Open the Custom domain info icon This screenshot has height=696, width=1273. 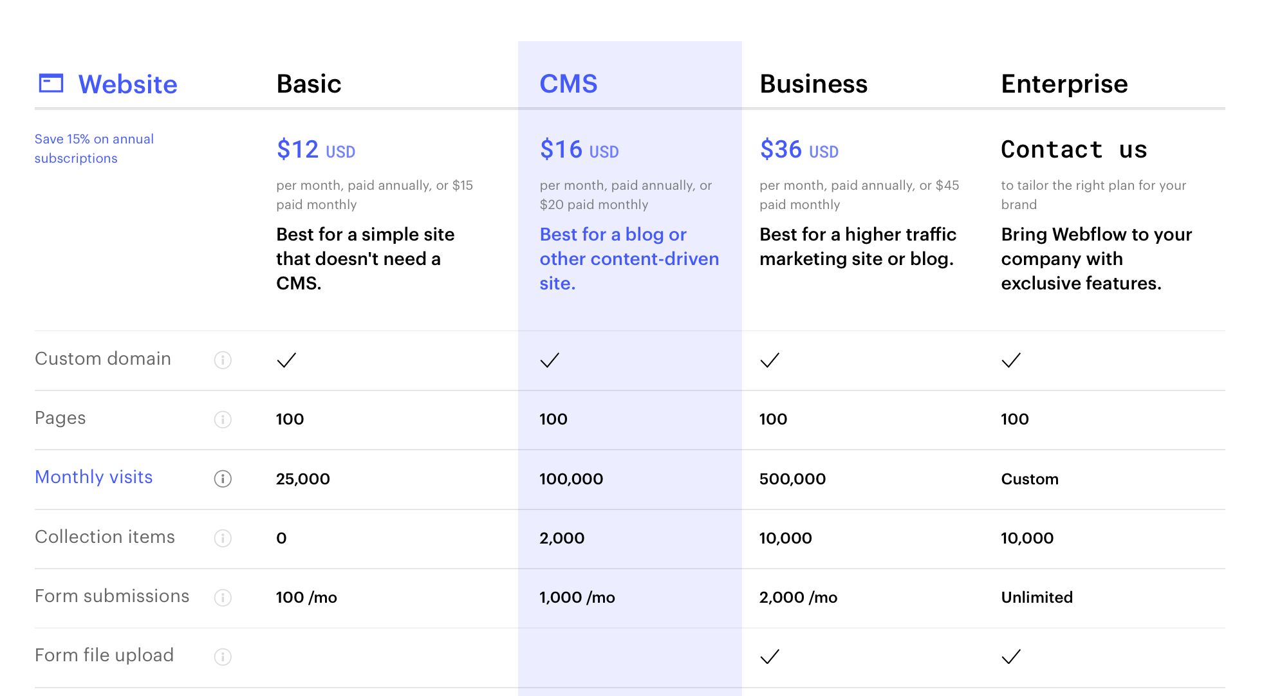223,360
